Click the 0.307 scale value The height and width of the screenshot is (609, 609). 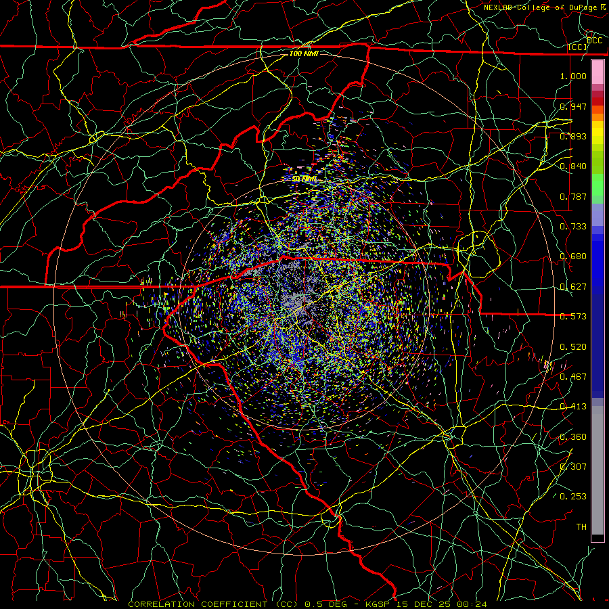[573, 467]
